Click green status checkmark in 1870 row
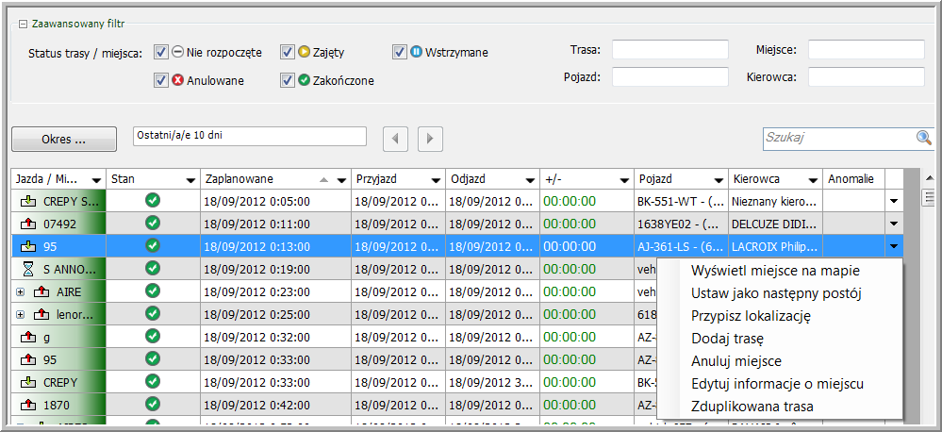This screenshot has height=432, width=942. (153, 405)
